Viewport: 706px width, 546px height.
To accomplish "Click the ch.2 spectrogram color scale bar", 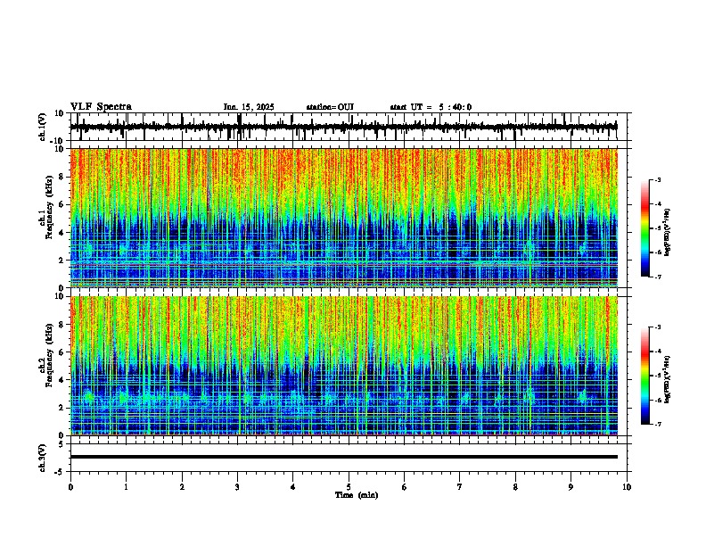I will pyautogui.click(x=645, y=376).
